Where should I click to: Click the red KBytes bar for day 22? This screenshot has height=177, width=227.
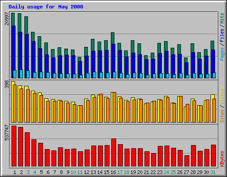point(153,160)
